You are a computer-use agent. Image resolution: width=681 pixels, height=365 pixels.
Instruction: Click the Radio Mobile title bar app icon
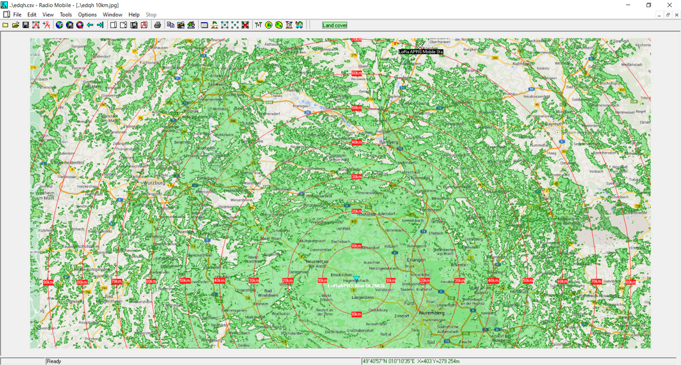pos(4,5)
